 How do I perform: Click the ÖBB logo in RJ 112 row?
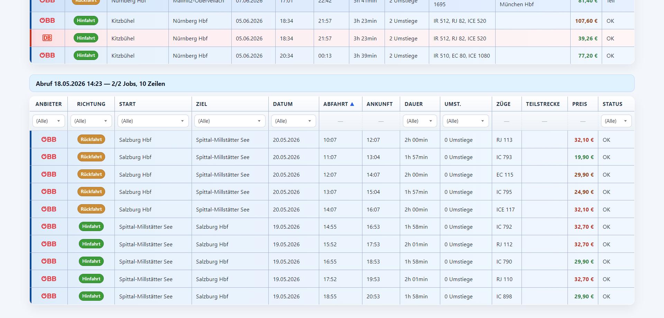pos(49,244)
